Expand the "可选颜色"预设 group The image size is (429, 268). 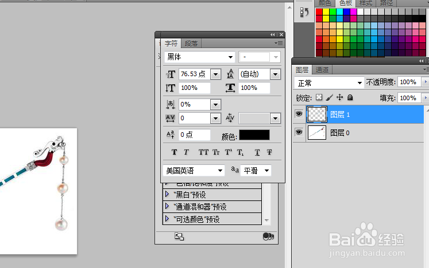(x=167, y=219)
